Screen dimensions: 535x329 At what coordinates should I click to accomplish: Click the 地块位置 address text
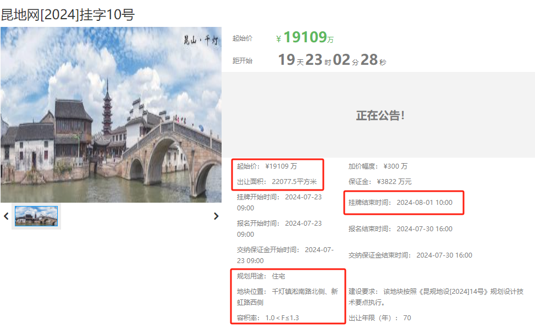click(x=287, y=297)
